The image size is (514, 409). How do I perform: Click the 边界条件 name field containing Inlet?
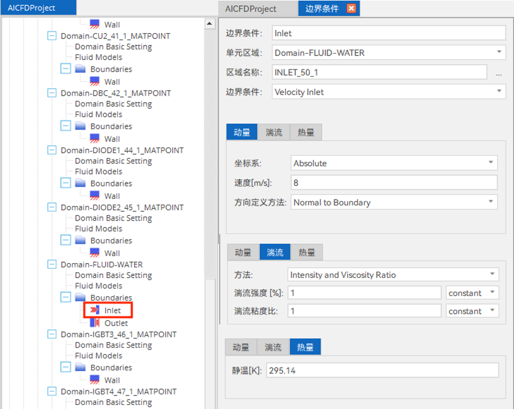point(389,33)
